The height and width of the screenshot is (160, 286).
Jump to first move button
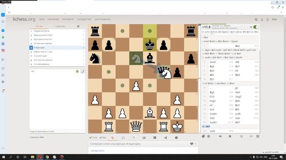click(220, 136)
